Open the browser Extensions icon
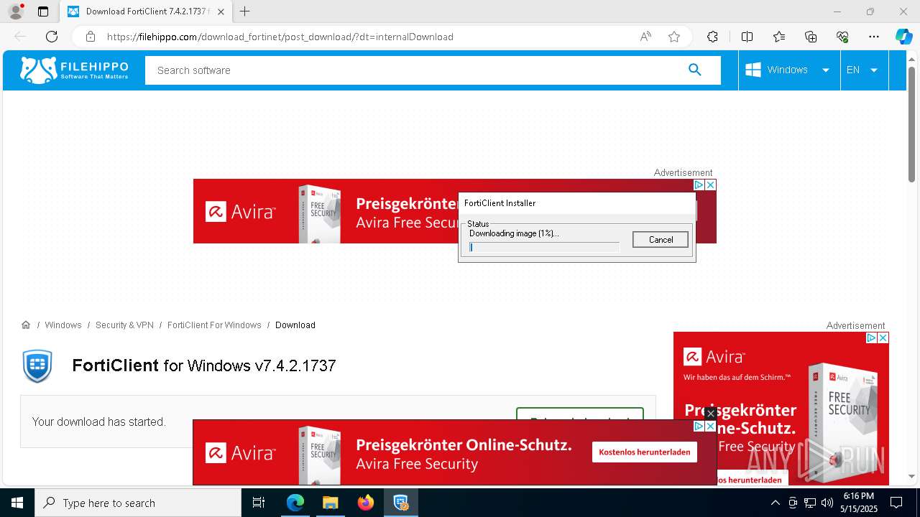This screenshot has height=517, width=920. tap(712, 37)
